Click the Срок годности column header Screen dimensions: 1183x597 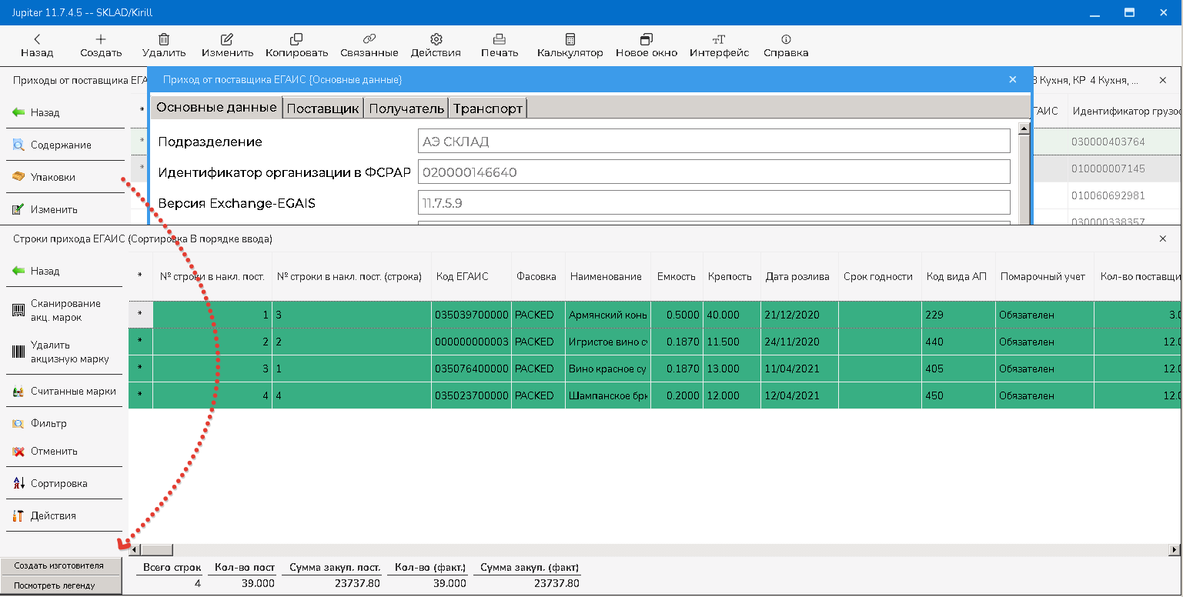tap(880, 276)
